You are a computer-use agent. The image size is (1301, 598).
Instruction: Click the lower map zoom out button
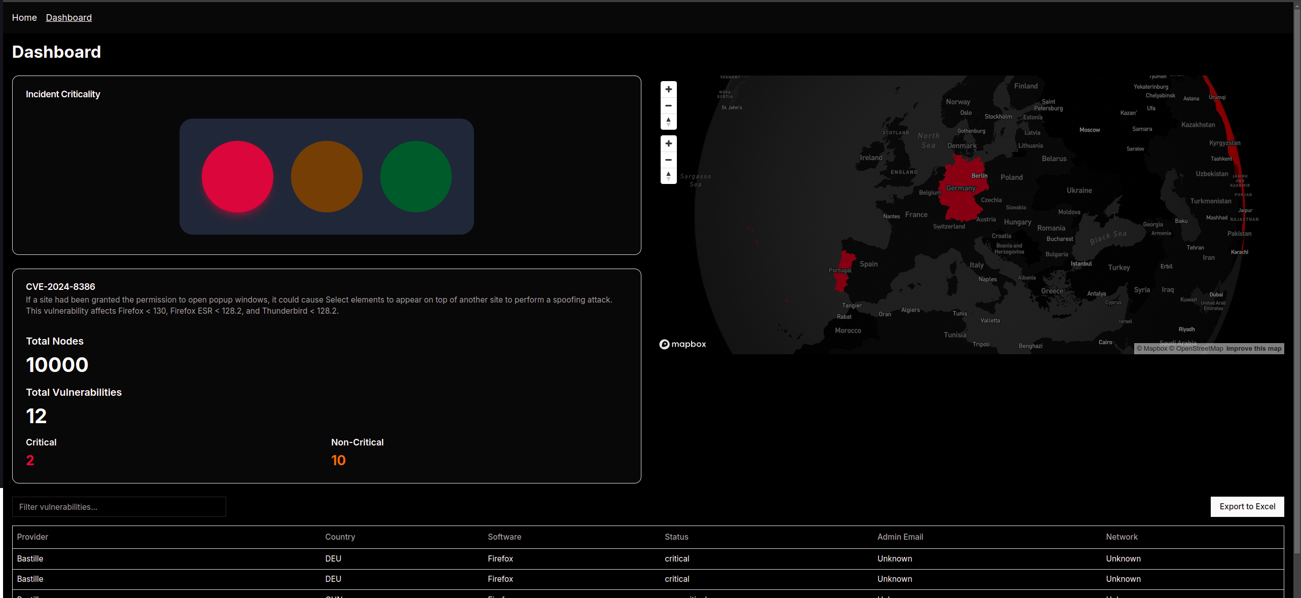[668, 160]
